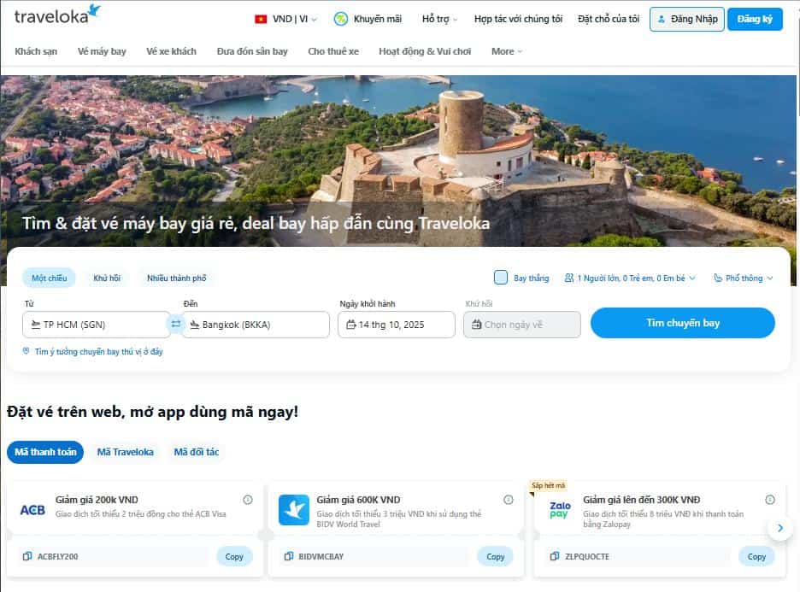Click location pin for flight ideas

(x=26, y=352)
